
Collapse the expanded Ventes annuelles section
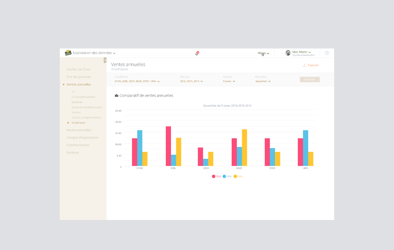[x=64, y=85]
